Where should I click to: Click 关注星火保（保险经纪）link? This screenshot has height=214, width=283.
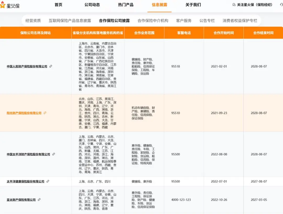254,5
